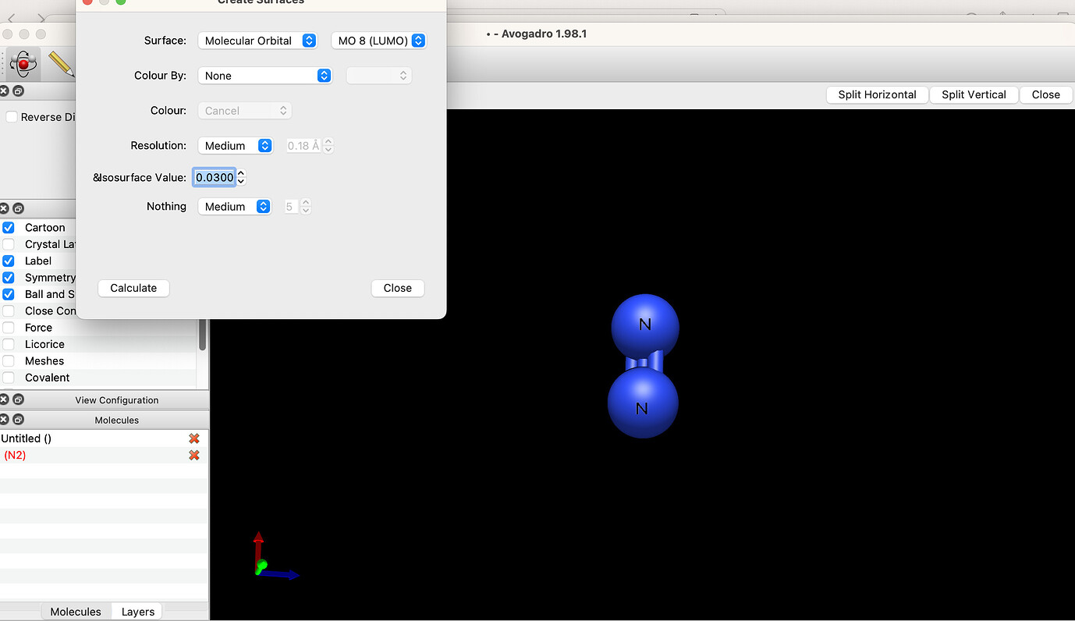The width and height of the screenshot is (1075, 621).
Task: Select the navigation tool in the toolbar
Action: [x=23, y=64]
